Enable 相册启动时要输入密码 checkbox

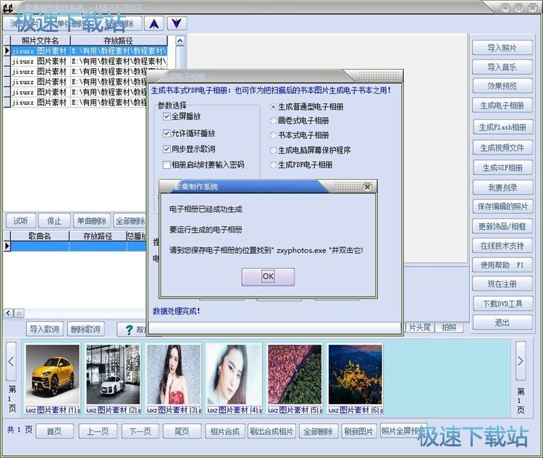tap(167, 165)
